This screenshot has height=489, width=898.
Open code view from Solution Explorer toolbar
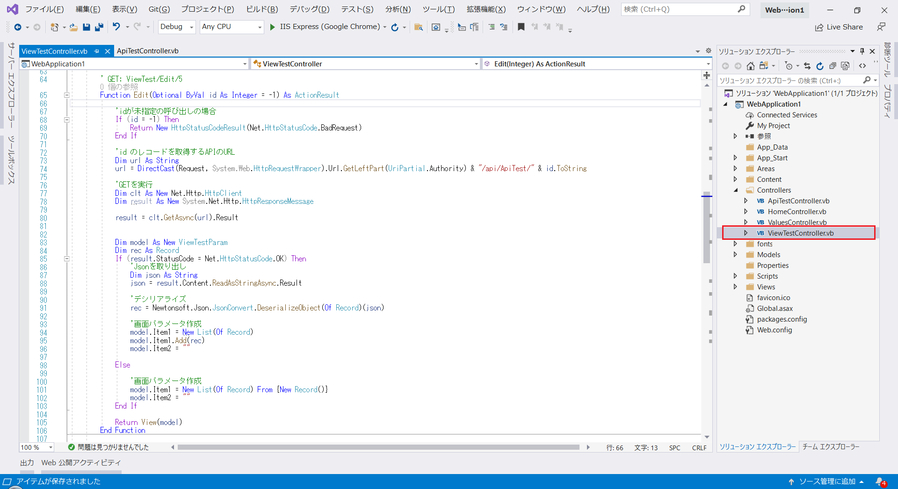click(863, 66)
